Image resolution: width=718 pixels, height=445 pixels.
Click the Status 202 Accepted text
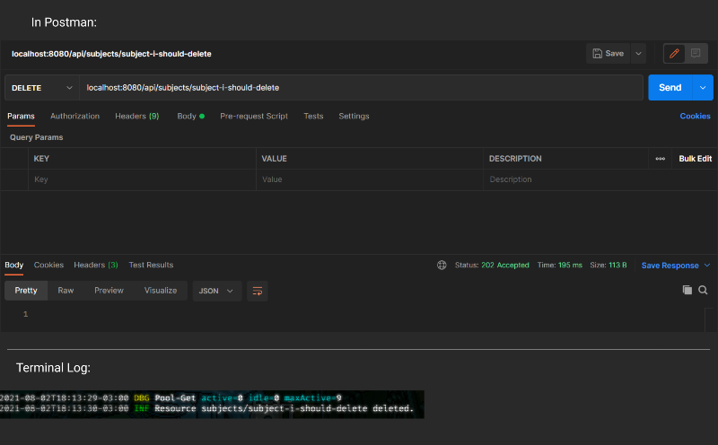(492, 265)
